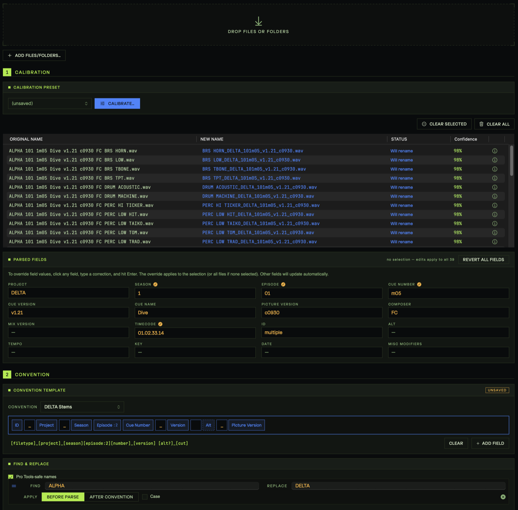The image size is (518, 510).
Task: Edit the Timecode field 01.02.33.14
Action: 195,333
